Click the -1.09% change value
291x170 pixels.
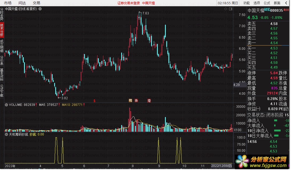[x=276, y=18]
